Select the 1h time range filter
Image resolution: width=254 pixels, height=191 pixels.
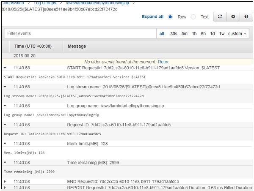(194, 34)
